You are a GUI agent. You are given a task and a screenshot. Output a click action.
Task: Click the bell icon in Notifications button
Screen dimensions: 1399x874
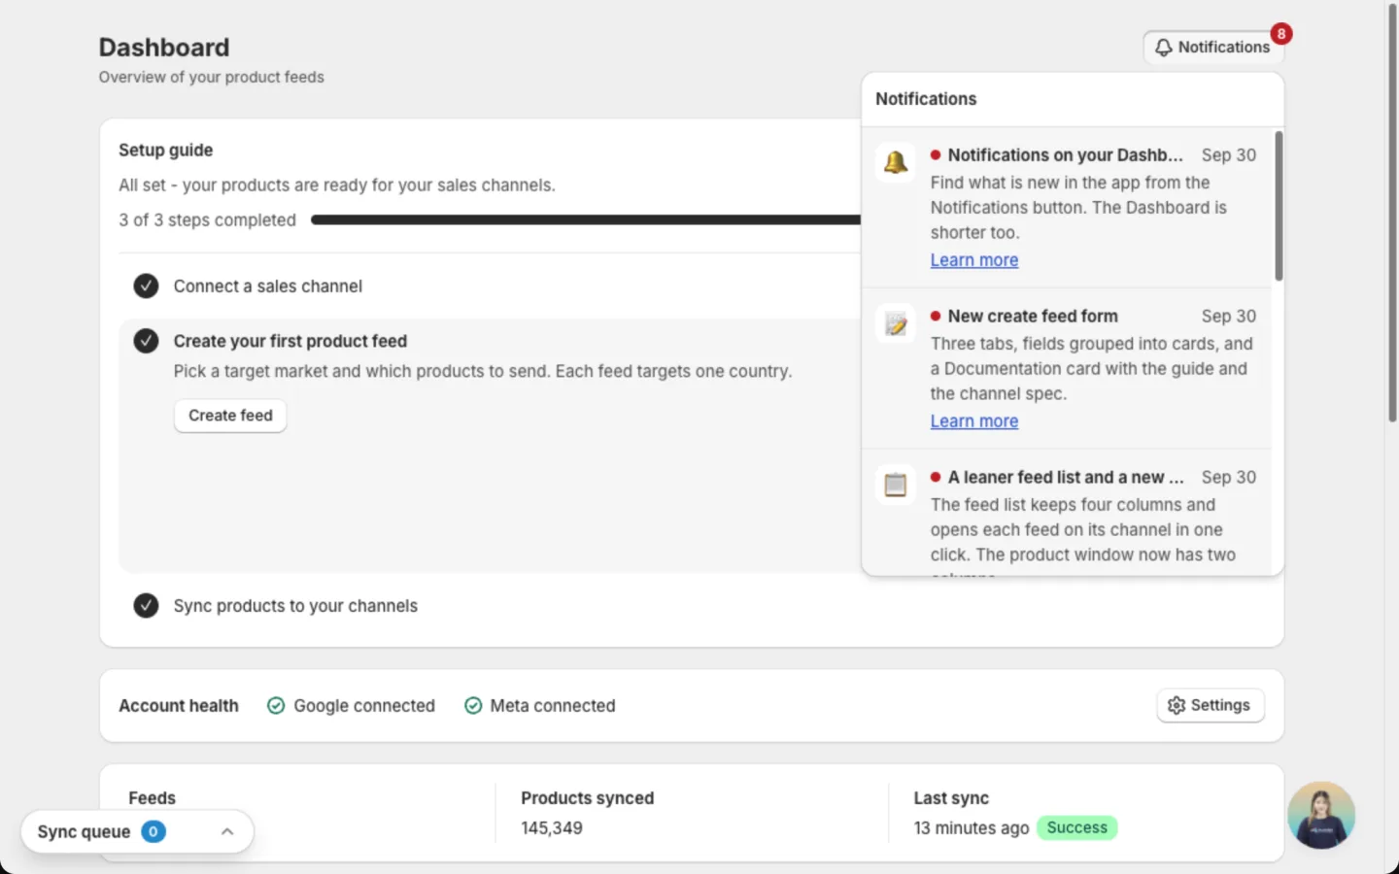tap(1163, 48)
